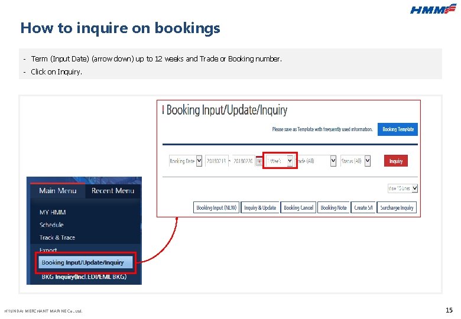The image size is (461, 319).
Task: Click the end date field 20180220
Action: [244, 161]
